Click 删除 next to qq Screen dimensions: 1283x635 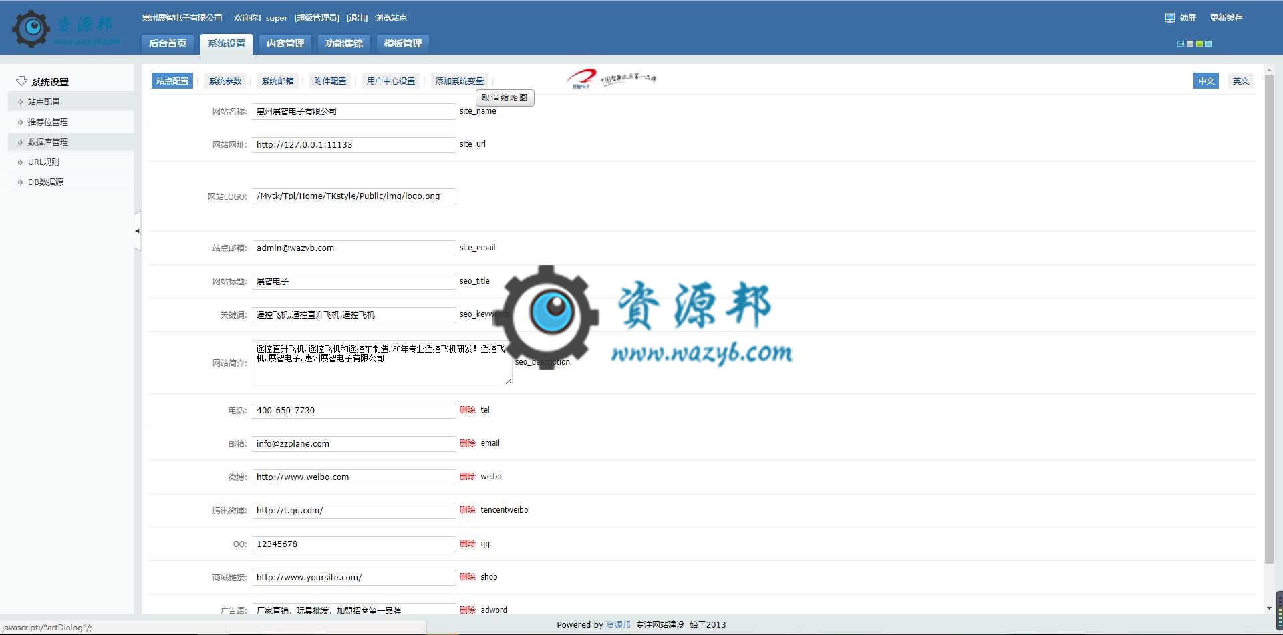click(468, 544)
